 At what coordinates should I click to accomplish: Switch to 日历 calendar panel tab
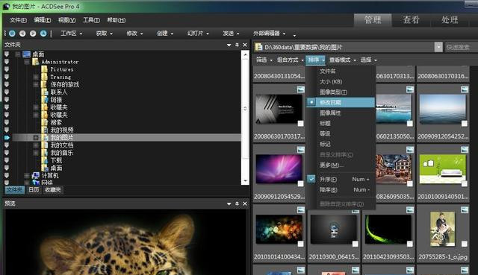point(34,190)
